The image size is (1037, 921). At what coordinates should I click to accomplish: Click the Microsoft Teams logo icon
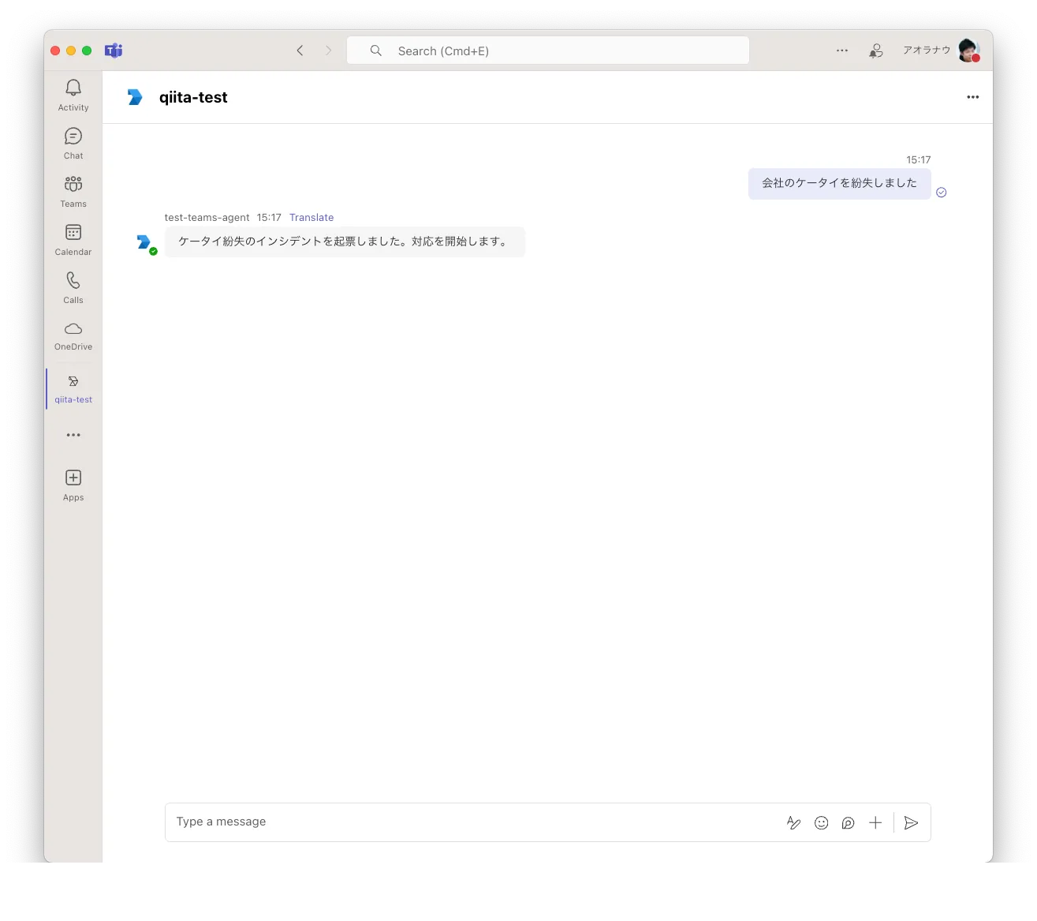click(114, 51)
